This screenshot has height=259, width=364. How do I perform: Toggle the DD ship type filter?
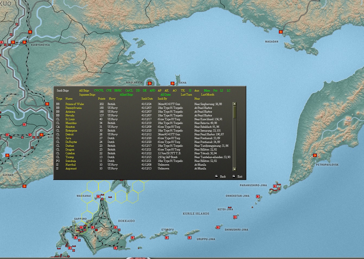point(138,90)
